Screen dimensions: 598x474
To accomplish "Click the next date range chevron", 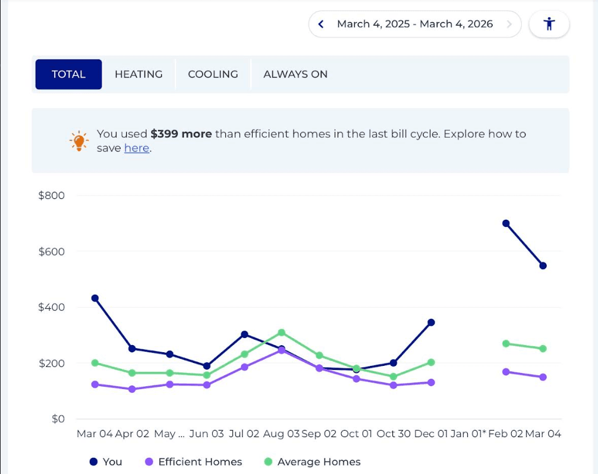I will pos(509,24).
